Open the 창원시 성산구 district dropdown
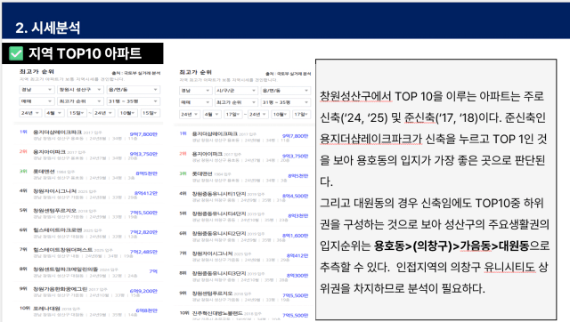This screenshot has width=570, height=322. pyautogui.click(x=80, y=90)
